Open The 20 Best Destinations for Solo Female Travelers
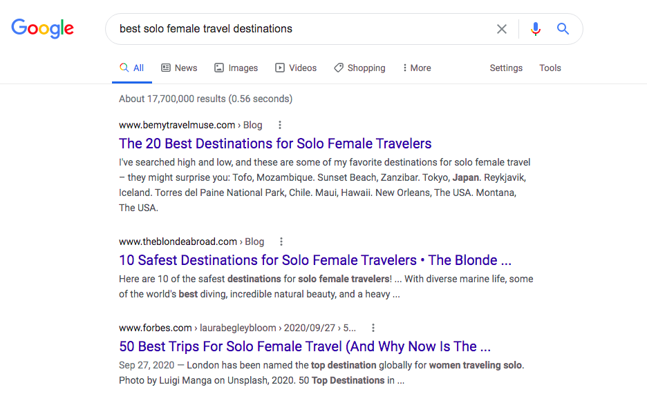 275,144
